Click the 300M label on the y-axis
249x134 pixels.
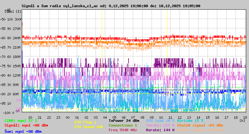[x=18, y=19]
